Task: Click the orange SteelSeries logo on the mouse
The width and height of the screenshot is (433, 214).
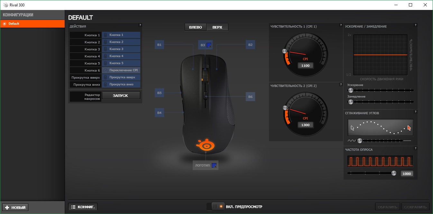Action: pos(205,145)
